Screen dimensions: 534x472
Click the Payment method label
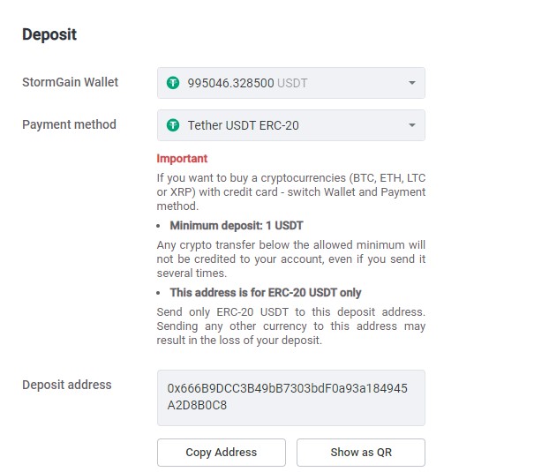69,124
